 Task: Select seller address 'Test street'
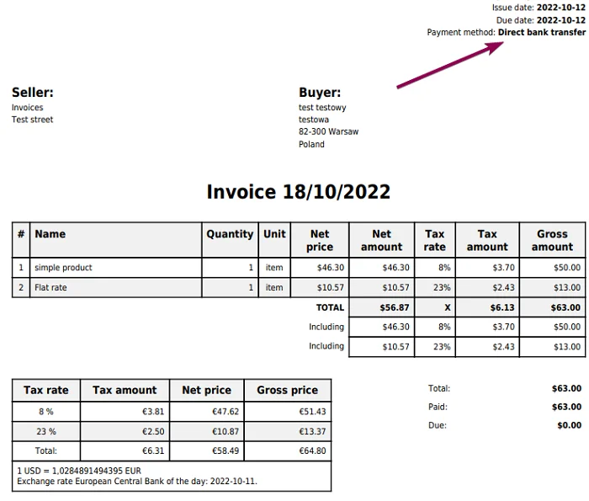(32, 120)
